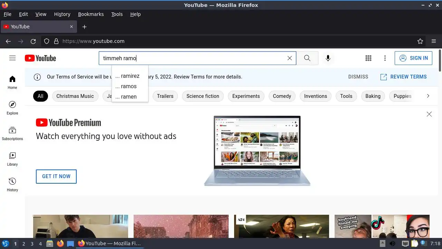
Task: Click the SIGN IN button
Action: 413,58
